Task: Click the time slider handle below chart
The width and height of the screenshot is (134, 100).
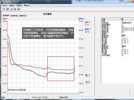Action: click(8, 94)
